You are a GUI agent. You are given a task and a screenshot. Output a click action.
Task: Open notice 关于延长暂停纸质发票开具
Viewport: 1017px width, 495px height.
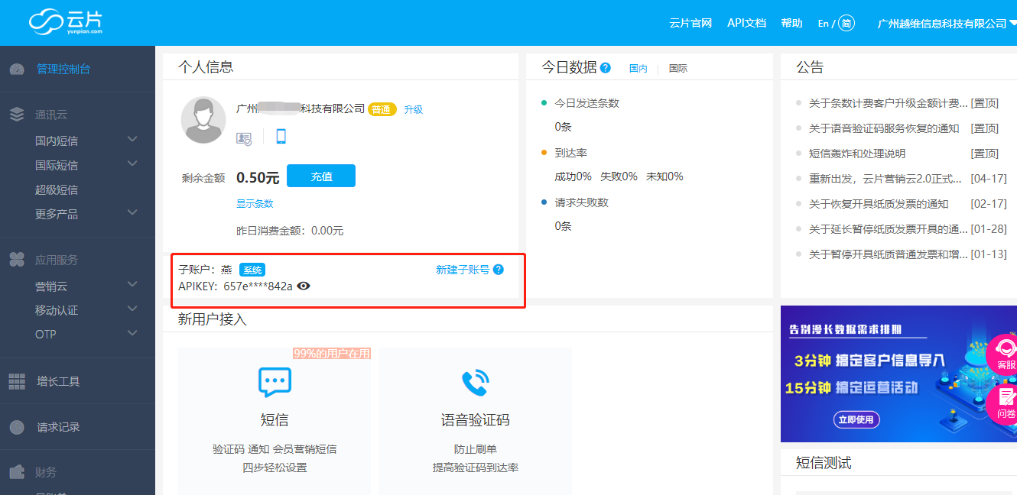tap(888, 229)
